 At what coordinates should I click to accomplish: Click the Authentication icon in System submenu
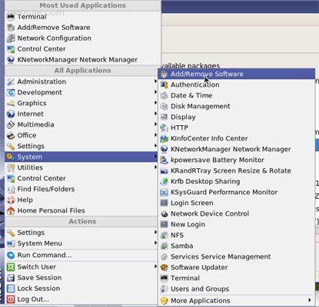(164, 84)
